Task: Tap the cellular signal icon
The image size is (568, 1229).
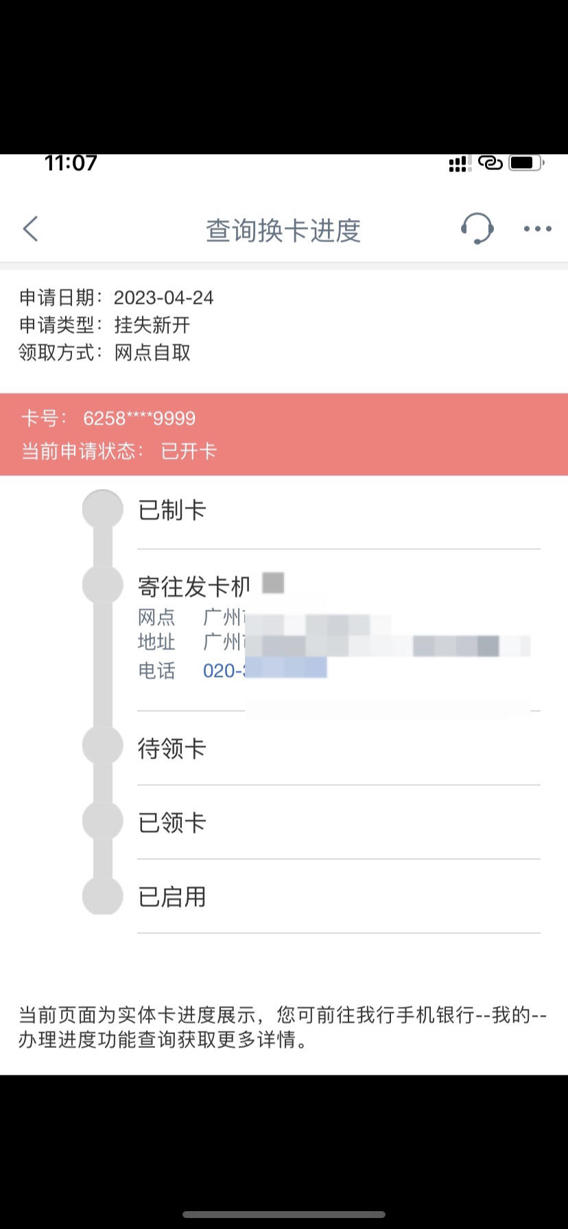Action: [x=459, y=163]
